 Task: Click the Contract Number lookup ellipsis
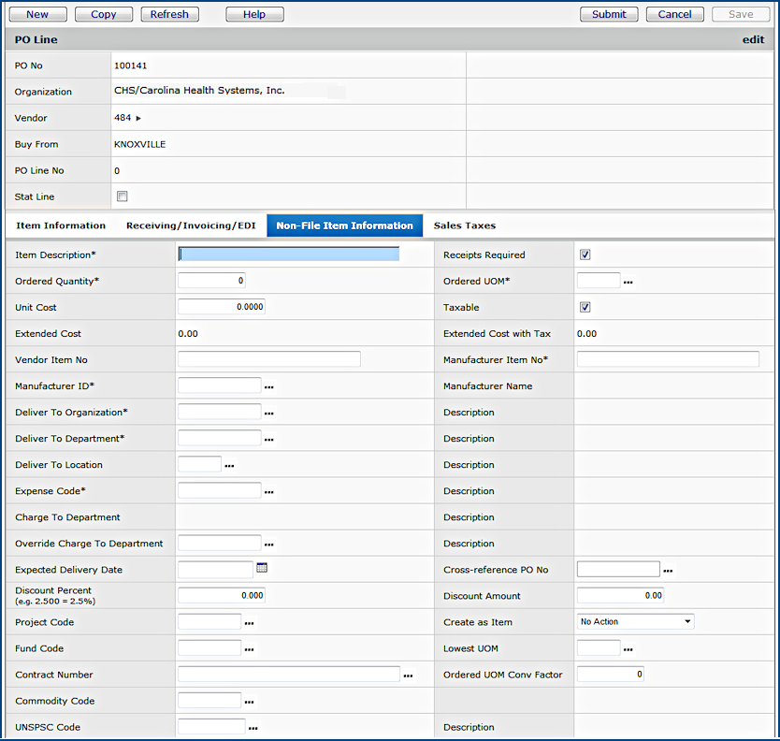(408, 675)
